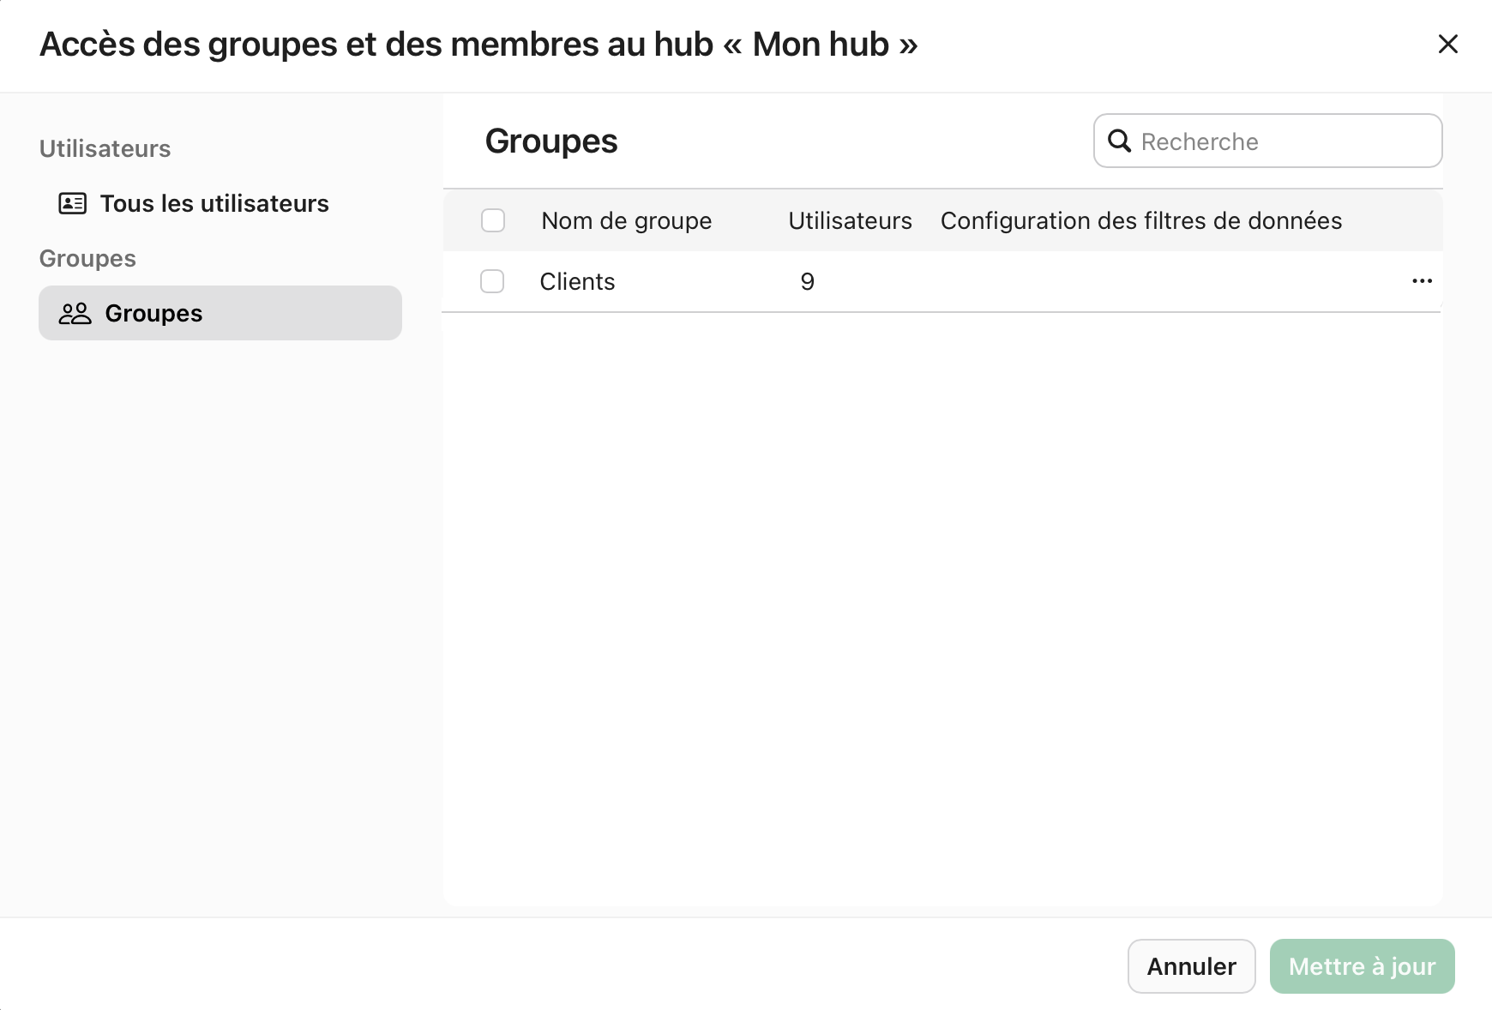The width and height of the screenshot is (1492, 1010).
Task: Click the Utilisateurs column header
Action: click(850, 220)
